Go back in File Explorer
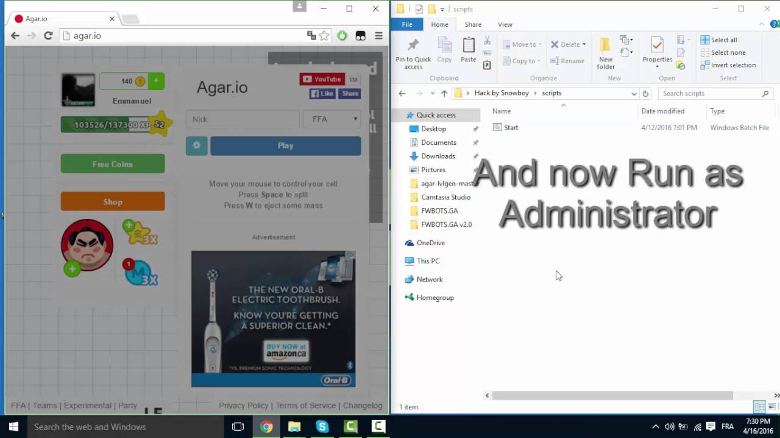 [402, 94]
